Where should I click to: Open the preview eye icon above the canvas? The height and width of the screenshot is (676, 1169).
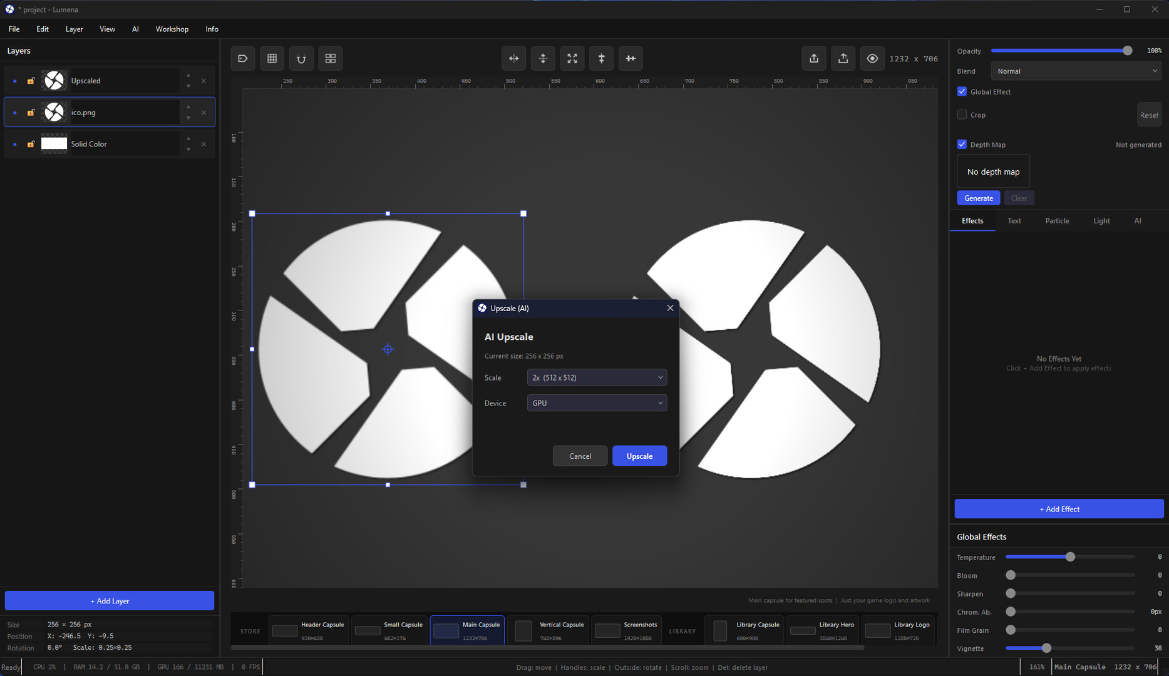coord(872,58)
